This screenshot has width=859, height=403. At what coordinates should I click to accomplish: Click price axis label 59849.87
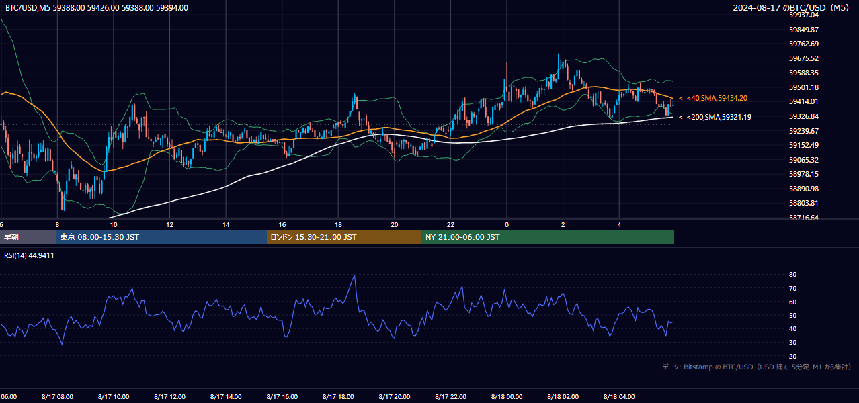(x=804, y=30)
